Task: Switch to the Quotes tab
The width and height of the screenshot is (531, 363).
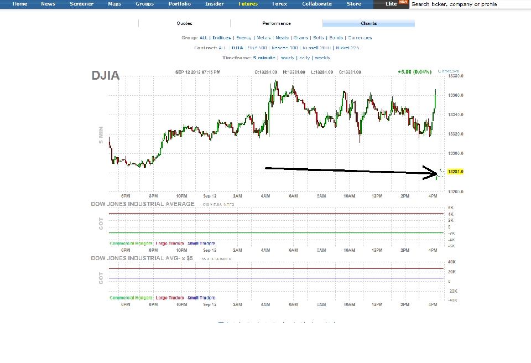Action: point(184,23)
